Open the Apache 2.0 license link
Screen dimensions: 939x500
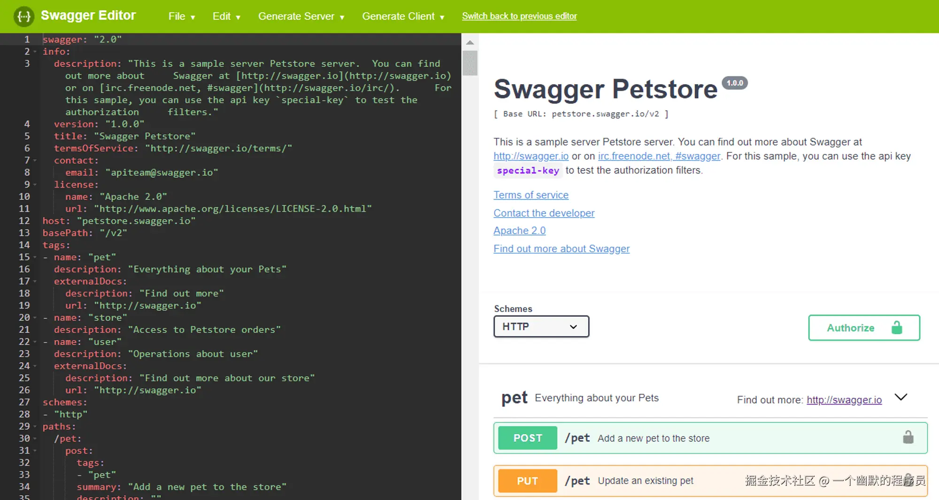(x=519, y=230)
